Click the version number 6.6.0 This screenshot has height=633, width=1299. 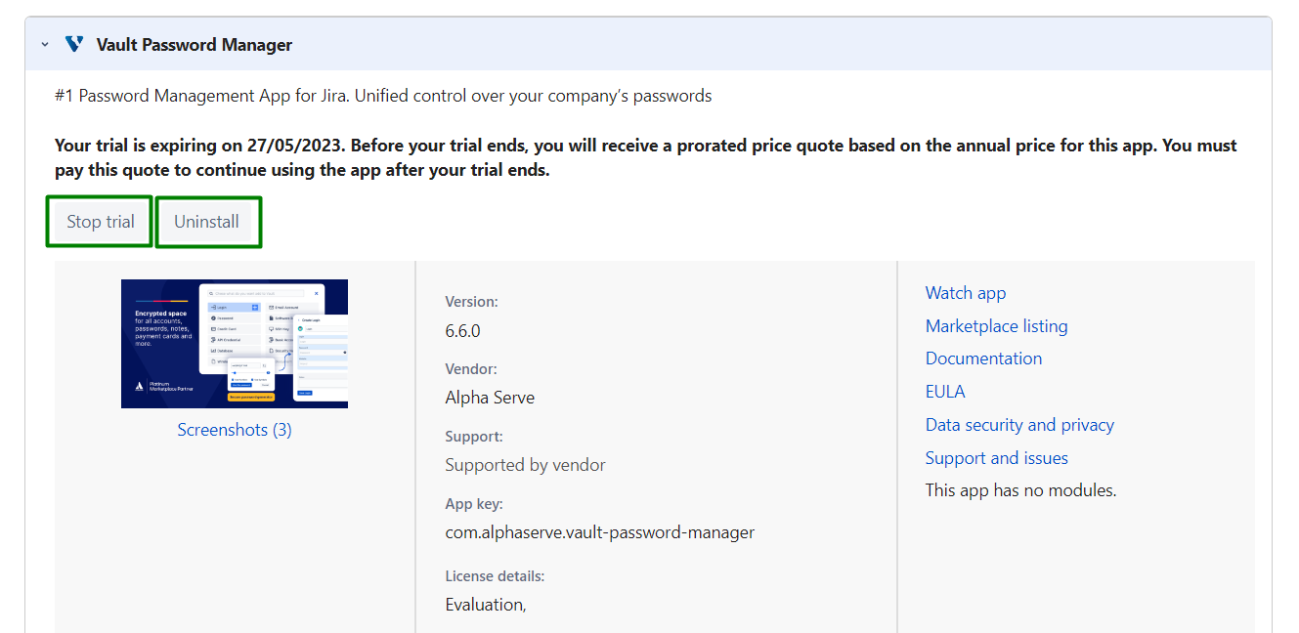coord(462,331)
